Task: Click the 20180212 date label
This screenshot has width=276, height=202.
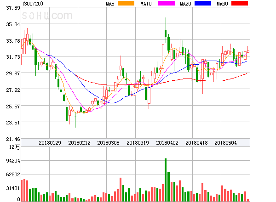Action: pos(79,143)
